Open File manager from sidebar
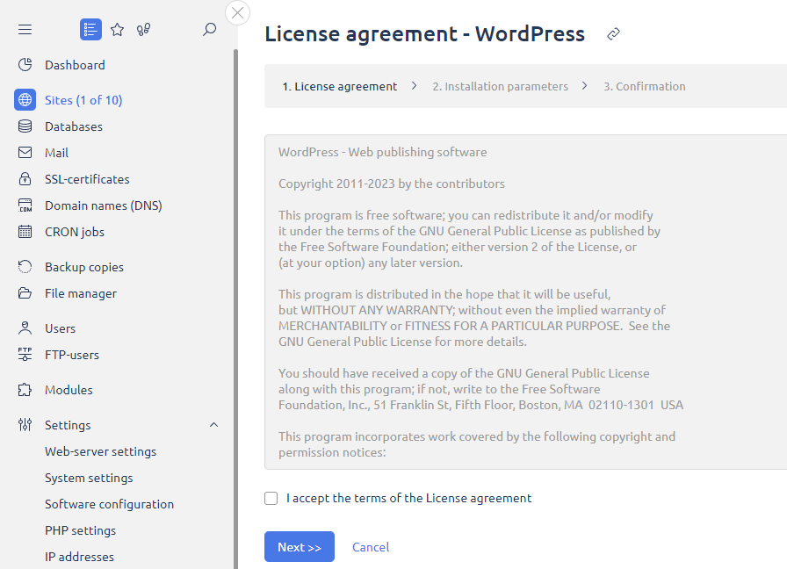Viewport: 787px width, 569px height. pyautogui.click(x=81, y=293)
